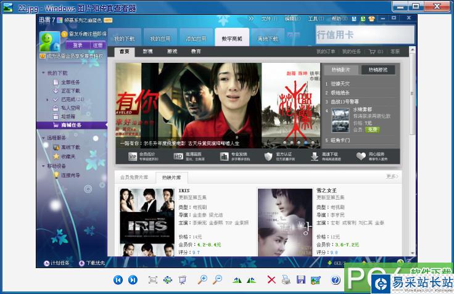The width and height of the screenshot is (454, 294).
Task: Click the VIP 会员低价 feature icon
Action: (x=133, y=157)
